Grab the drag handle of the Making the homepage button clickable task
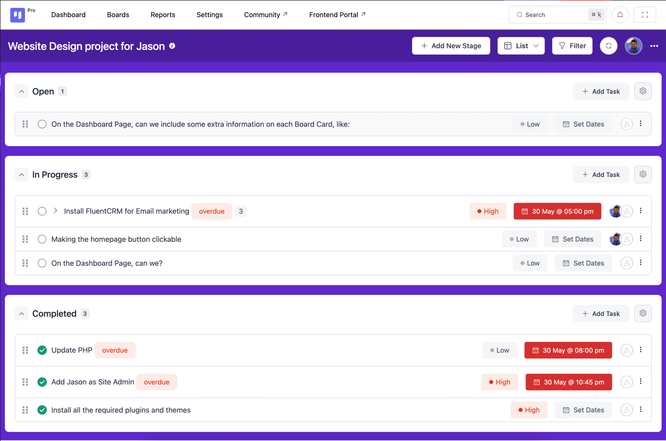 click(25, 239)
